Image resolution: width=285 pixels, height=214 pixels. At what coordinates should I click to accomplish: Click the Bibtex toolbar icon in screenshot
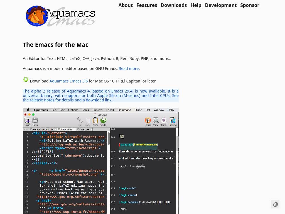click(x=164, y=121)
